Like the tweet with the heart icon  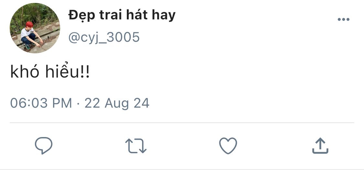click(228, 146)
